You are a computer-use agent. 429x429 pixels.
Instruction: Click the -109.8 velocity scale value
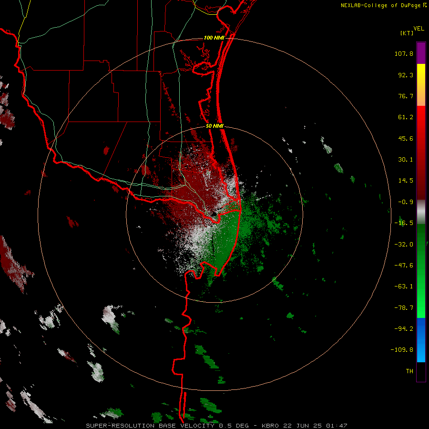coord(402,350)
